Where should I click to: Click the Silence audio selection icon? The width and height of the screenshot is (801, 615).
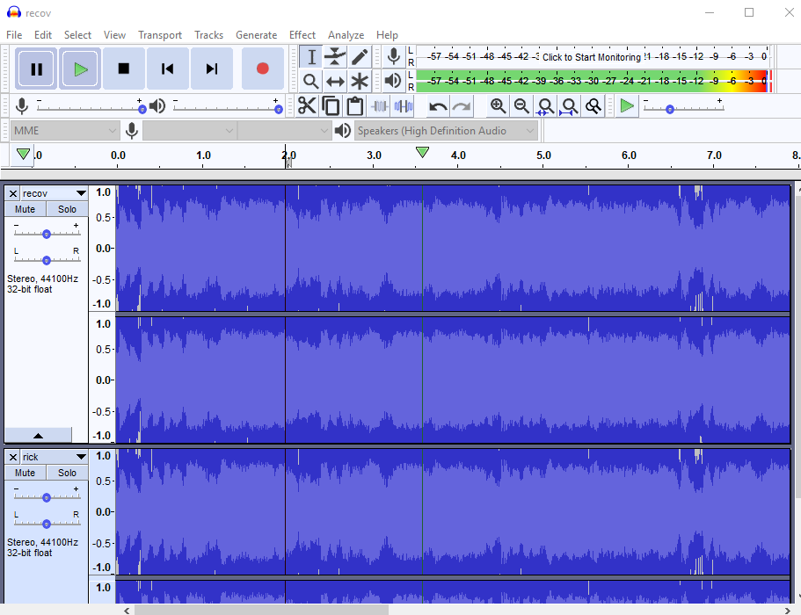tap(404, 106)
